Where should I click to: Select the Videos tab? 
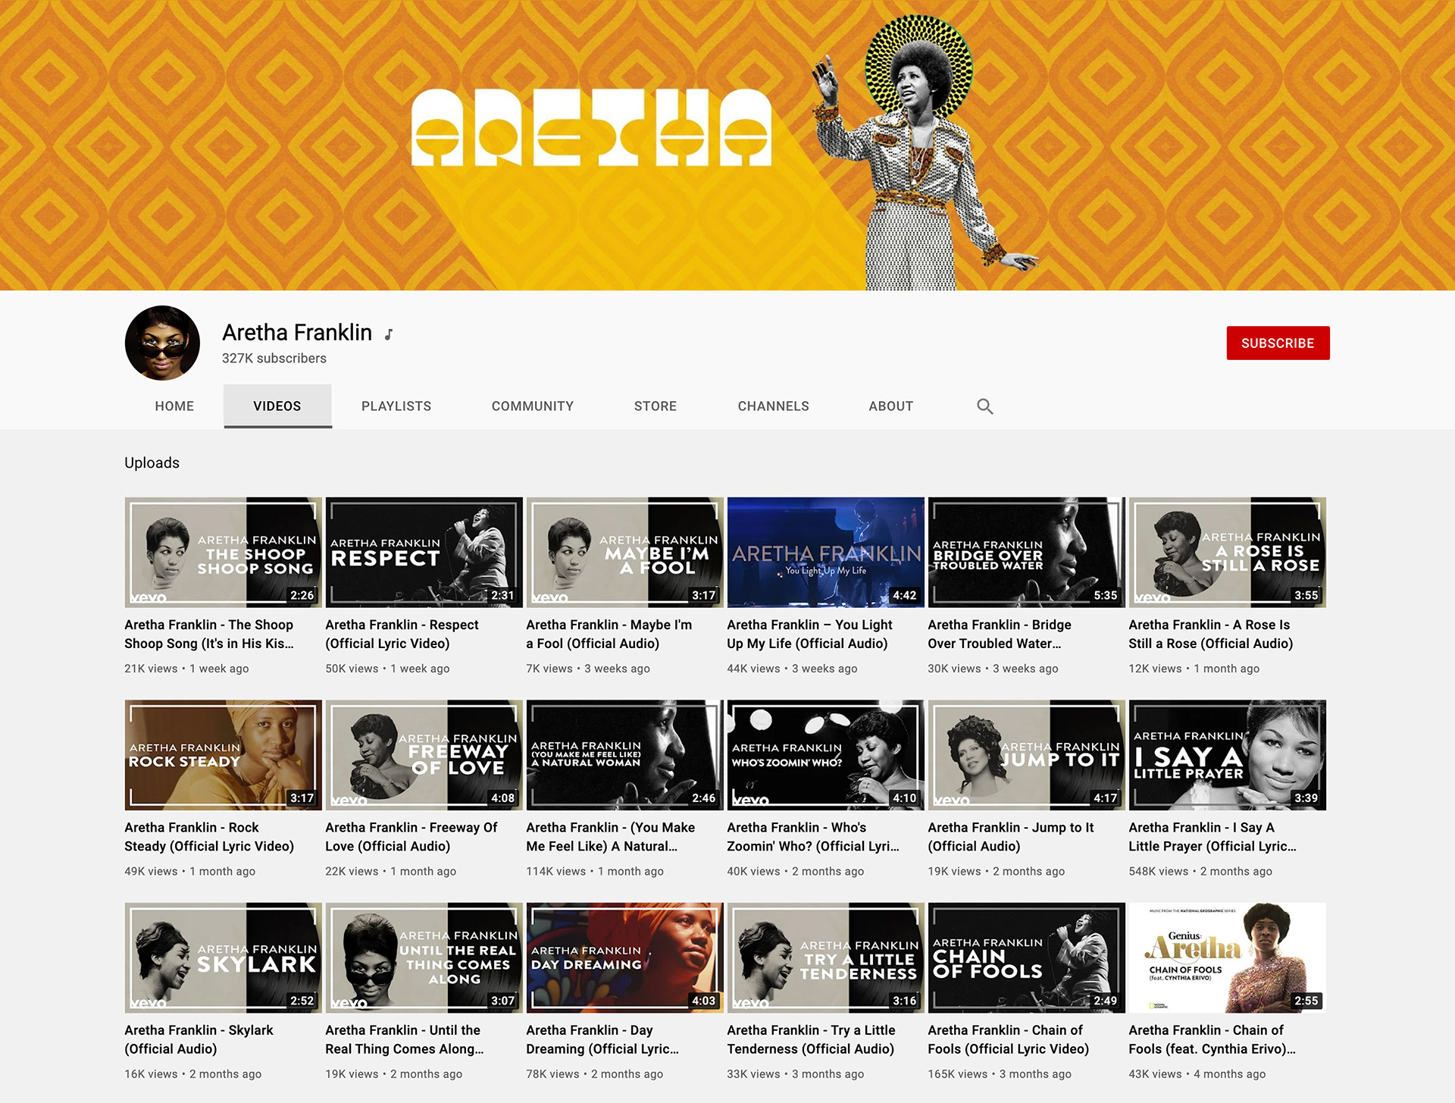(x=277, y=406)
